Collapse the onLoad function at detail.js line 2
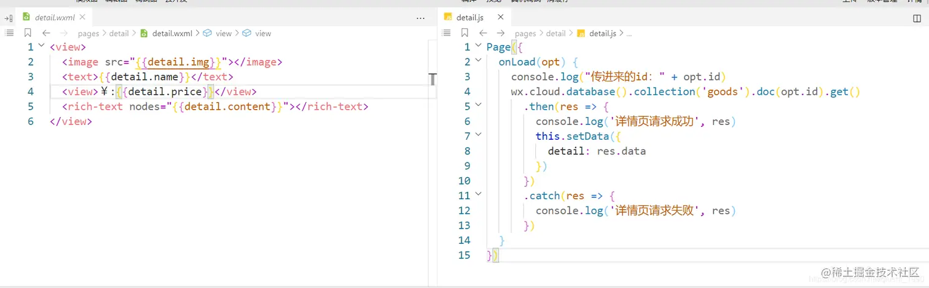Screen dimensions: 929x288 point(479,60)
